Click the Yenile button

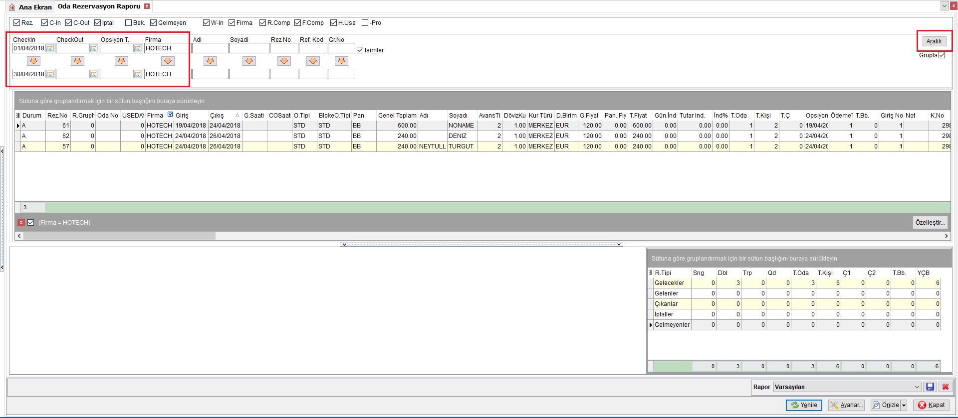(x=804, y=405)
